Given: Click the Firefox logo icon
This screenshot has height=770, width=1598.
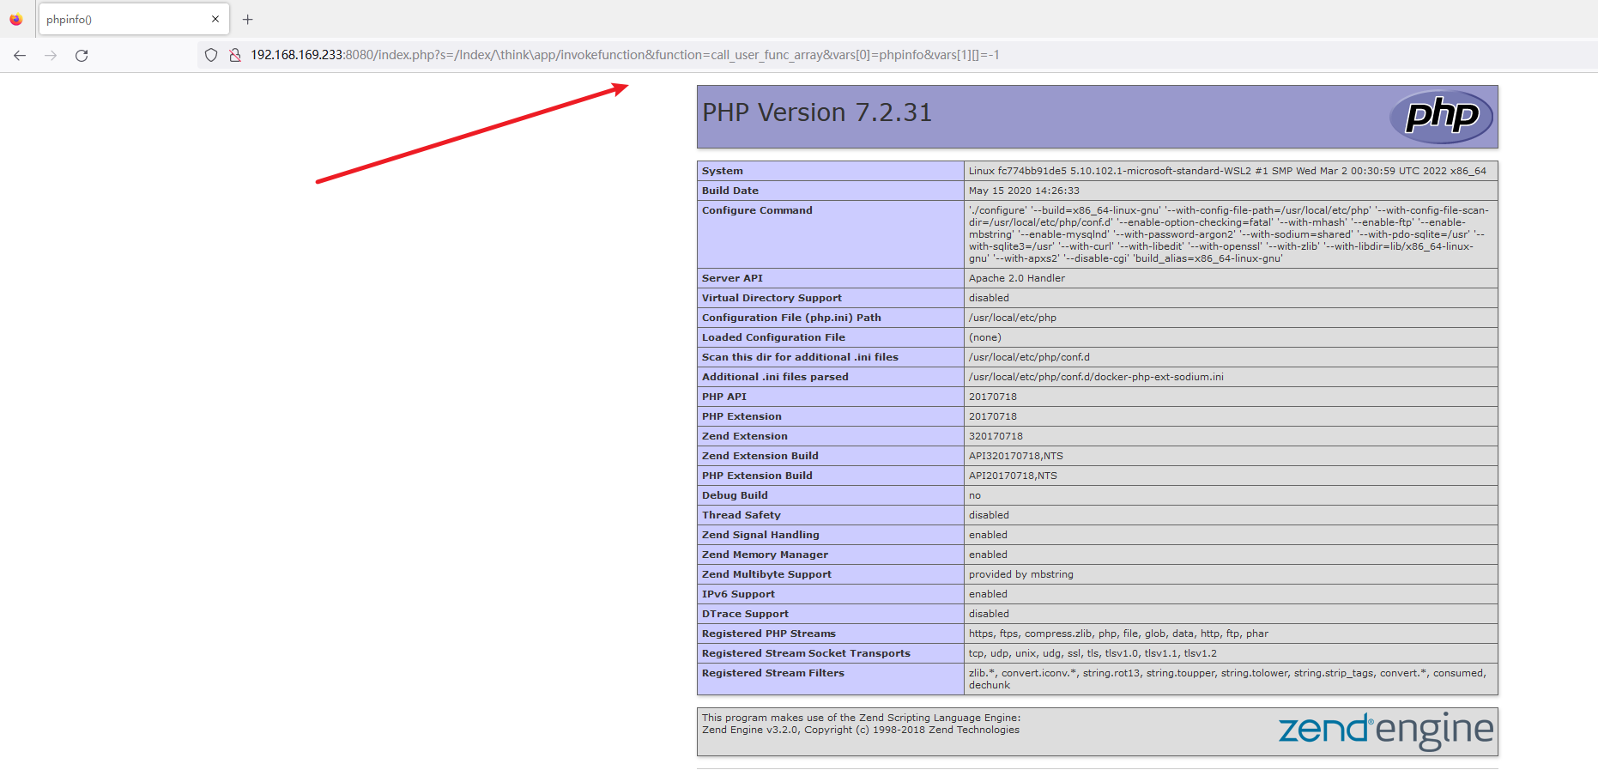Looking at the screenshot, I should [15, 19].
